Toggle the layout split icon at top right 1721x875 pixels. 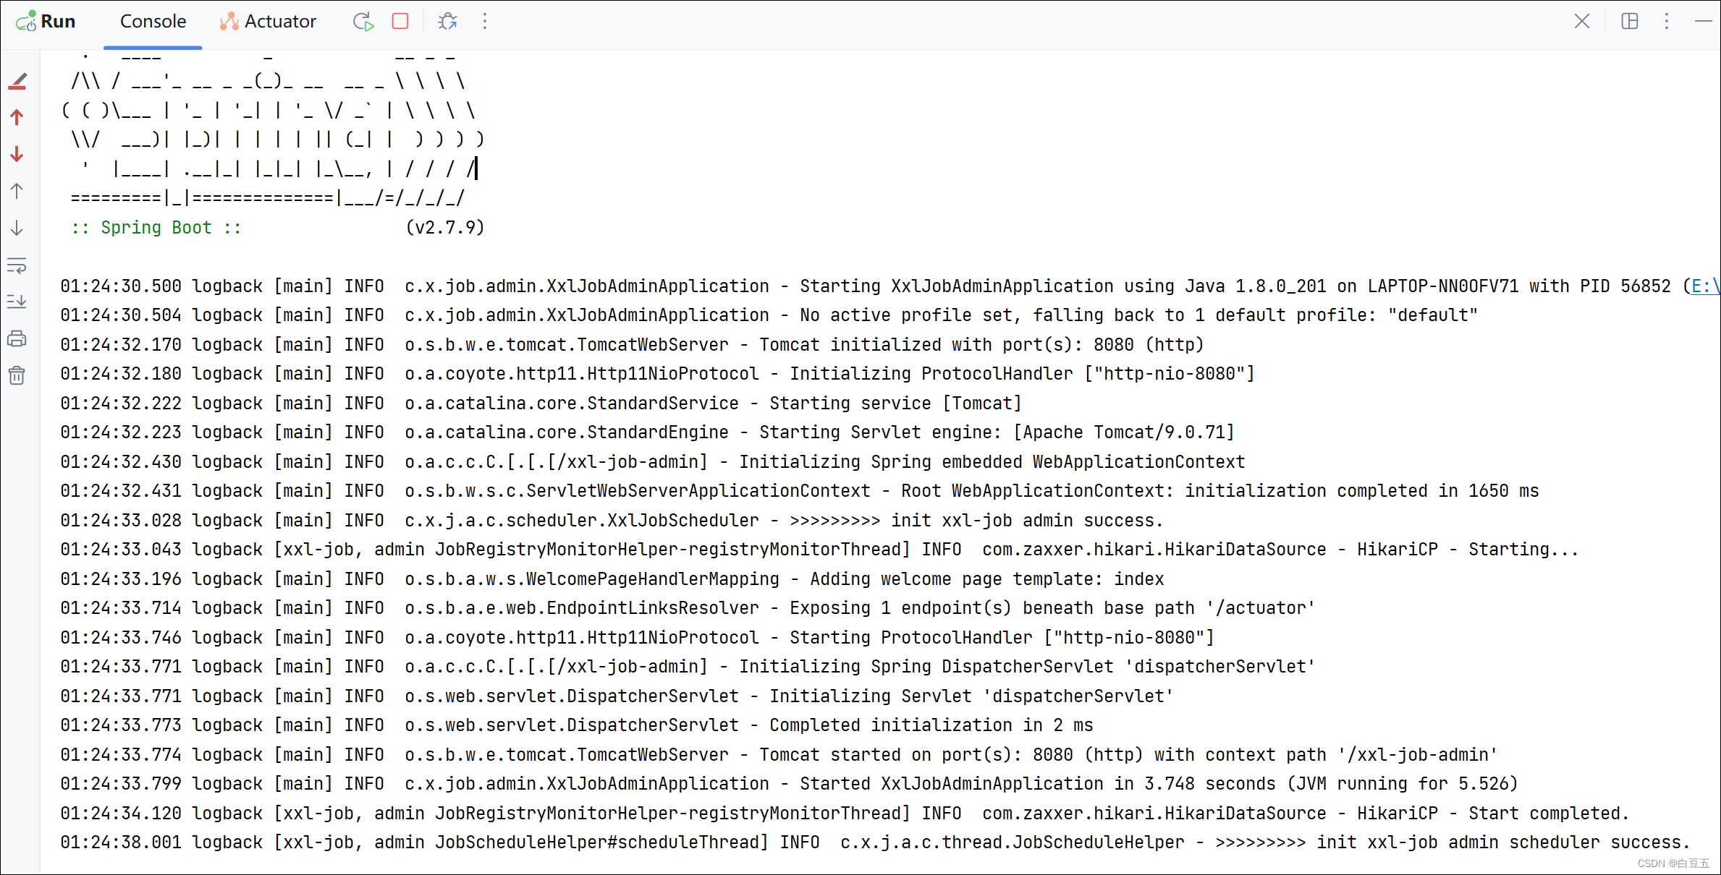coord(1630,21)
